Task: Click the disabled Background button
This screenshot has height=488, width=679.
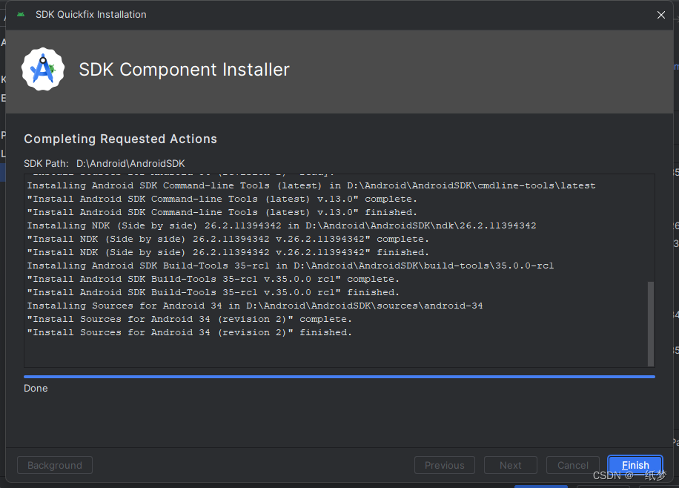Action: [55, 465]
